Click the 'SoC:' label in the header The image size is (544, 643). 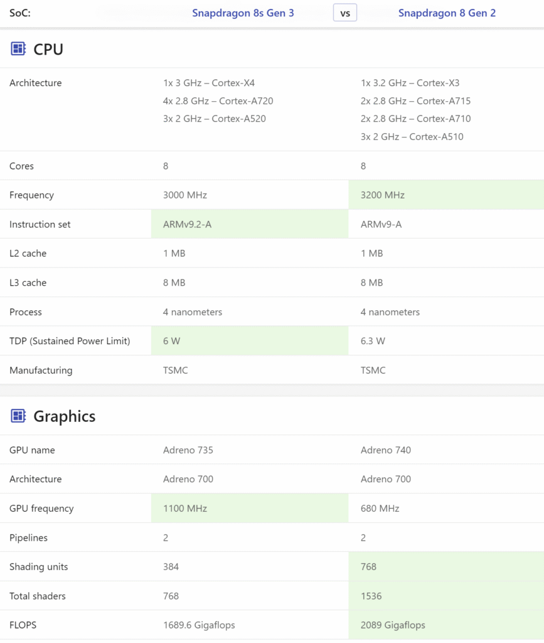(x=20, y=13)
